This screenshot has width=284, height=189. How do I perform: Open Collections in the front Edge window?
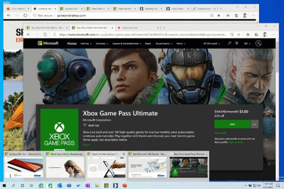pyautogui.click(x=256, y=34)
